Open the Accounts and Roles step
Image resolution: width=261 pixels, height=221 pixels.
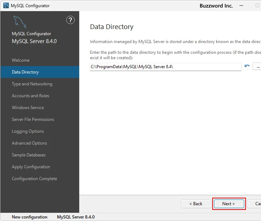30,96
